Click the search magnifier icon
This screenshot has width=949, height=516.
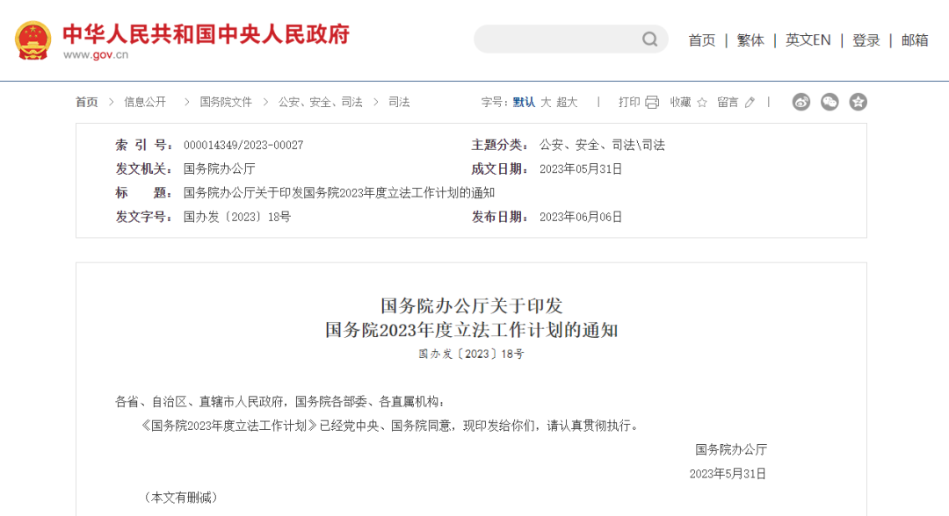tap(649, 39)
